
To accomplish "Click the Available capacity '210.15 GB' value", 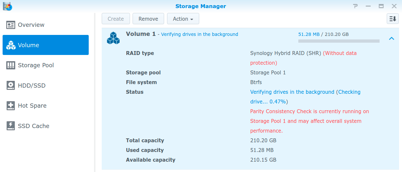I will (x=263, y=160).
